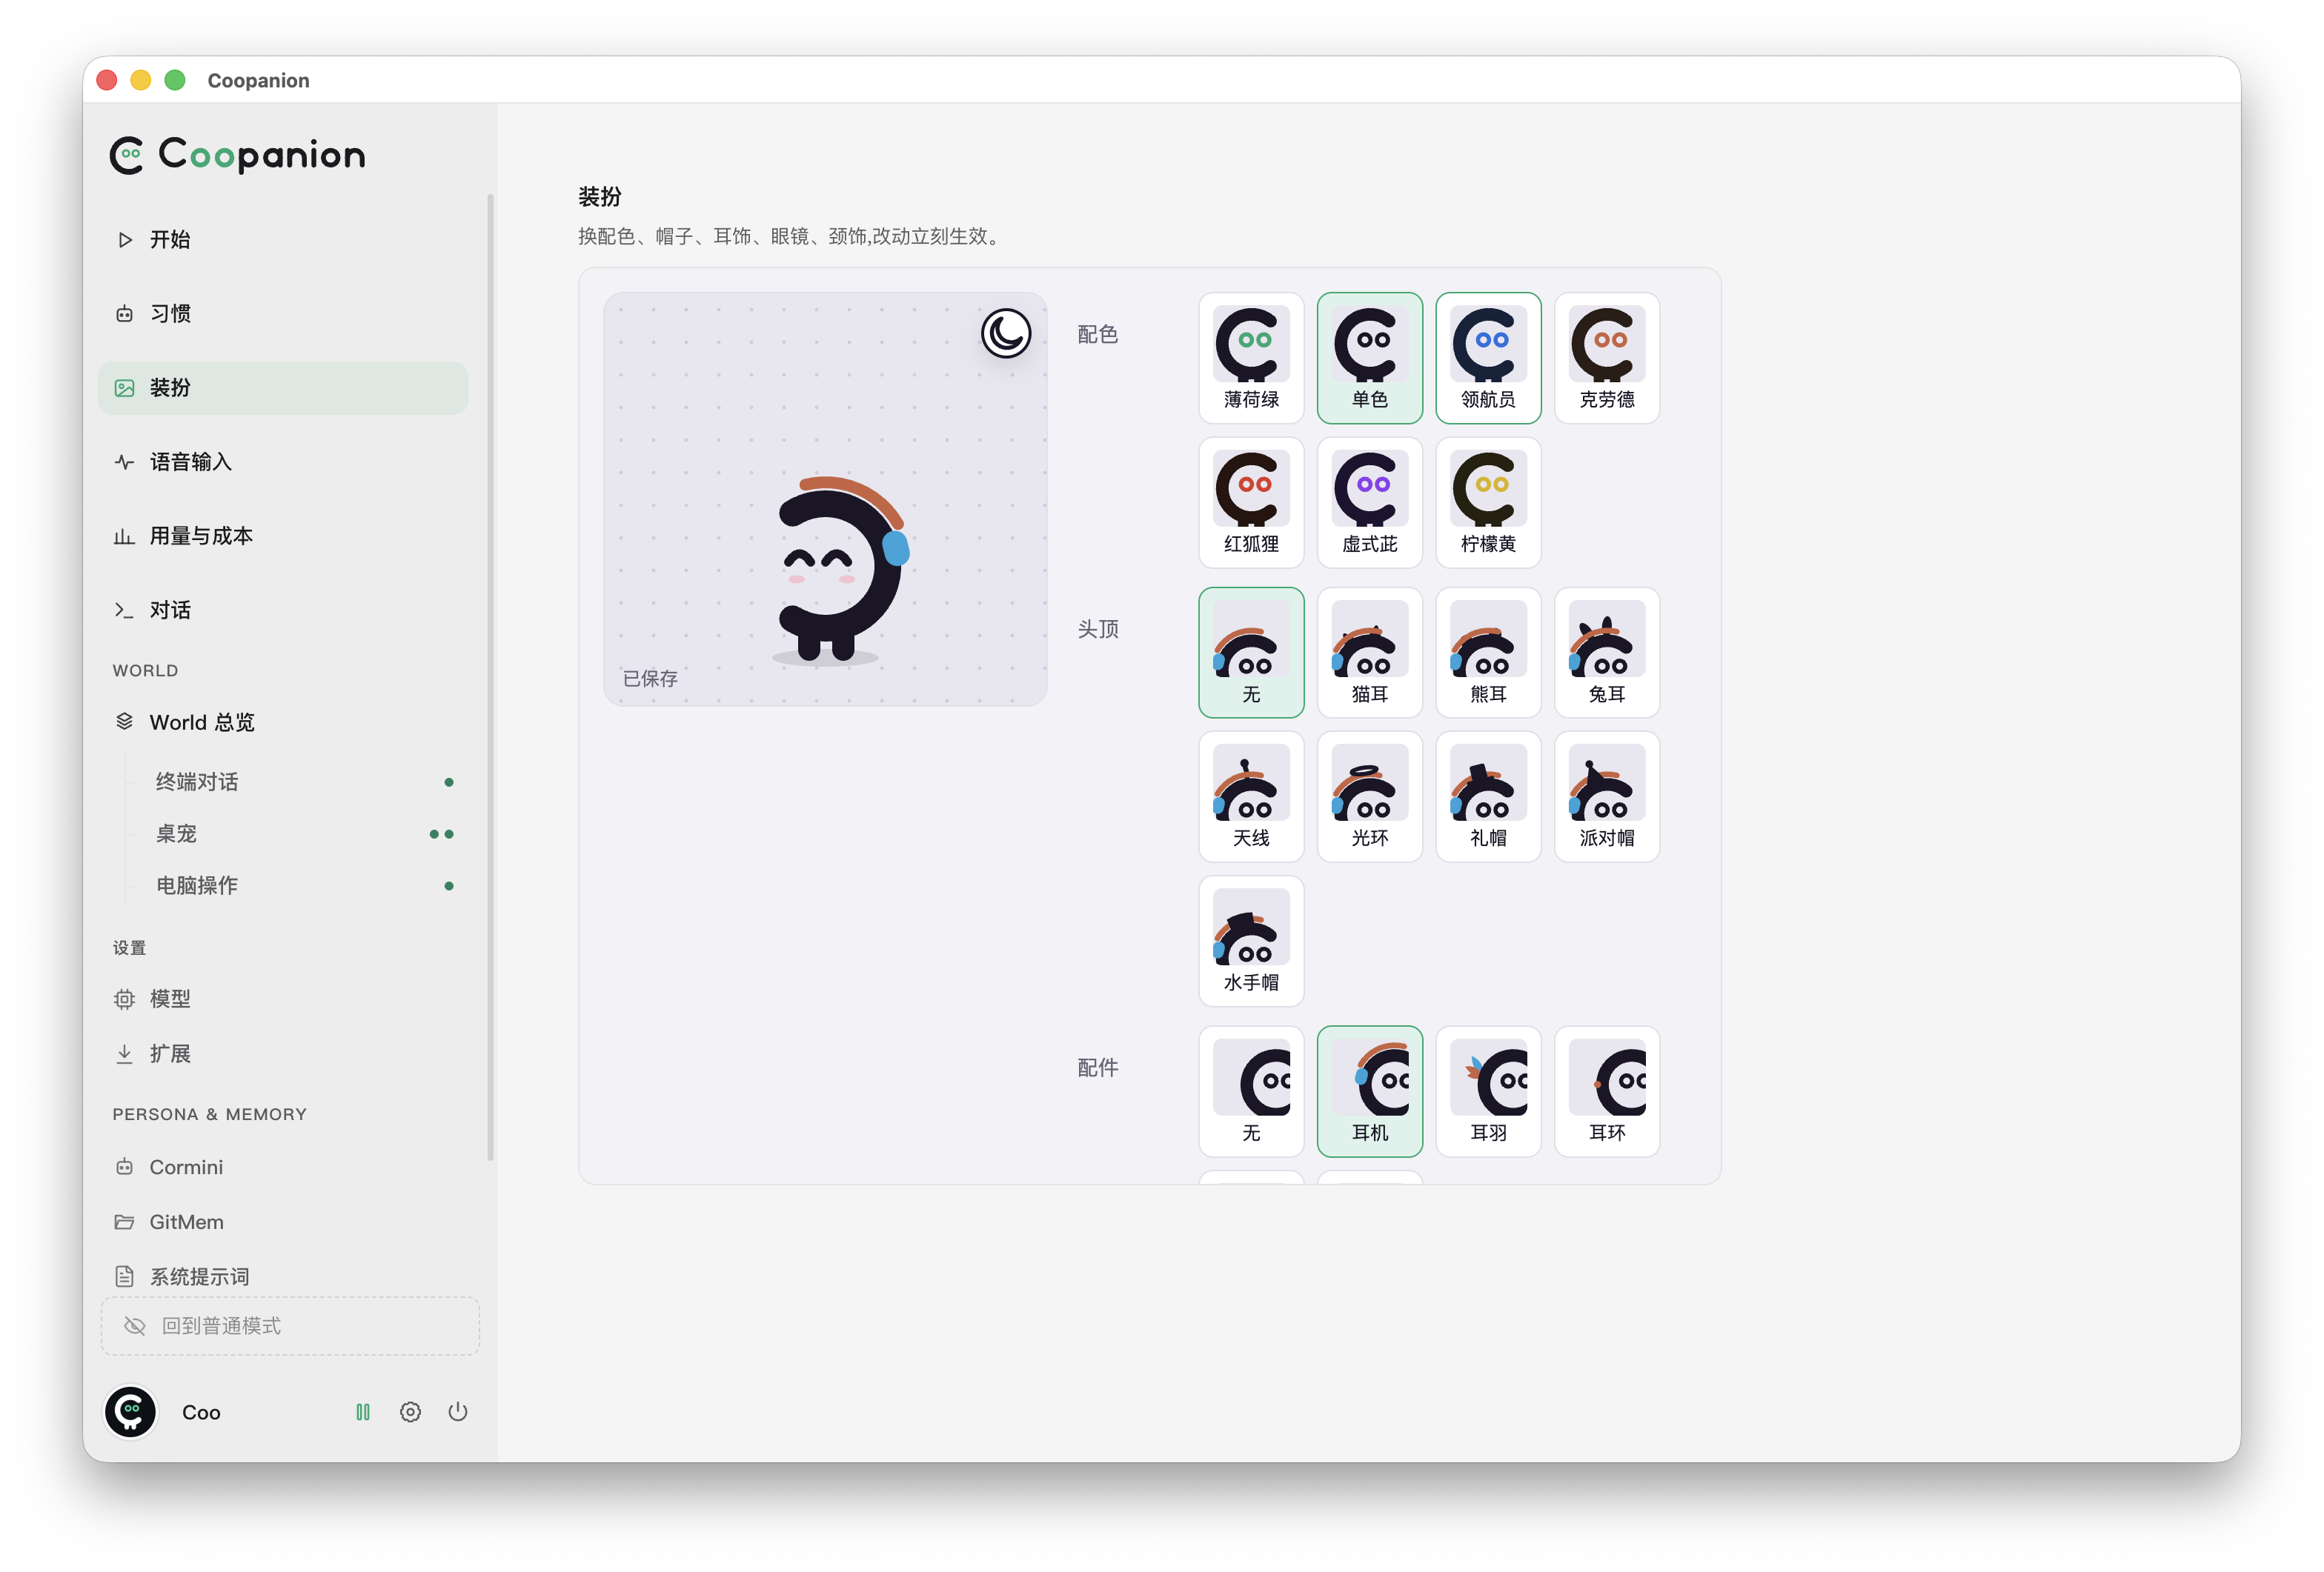Open World 总览
The height and width of the screenshot is (1572, 2324).
point(283,722)
